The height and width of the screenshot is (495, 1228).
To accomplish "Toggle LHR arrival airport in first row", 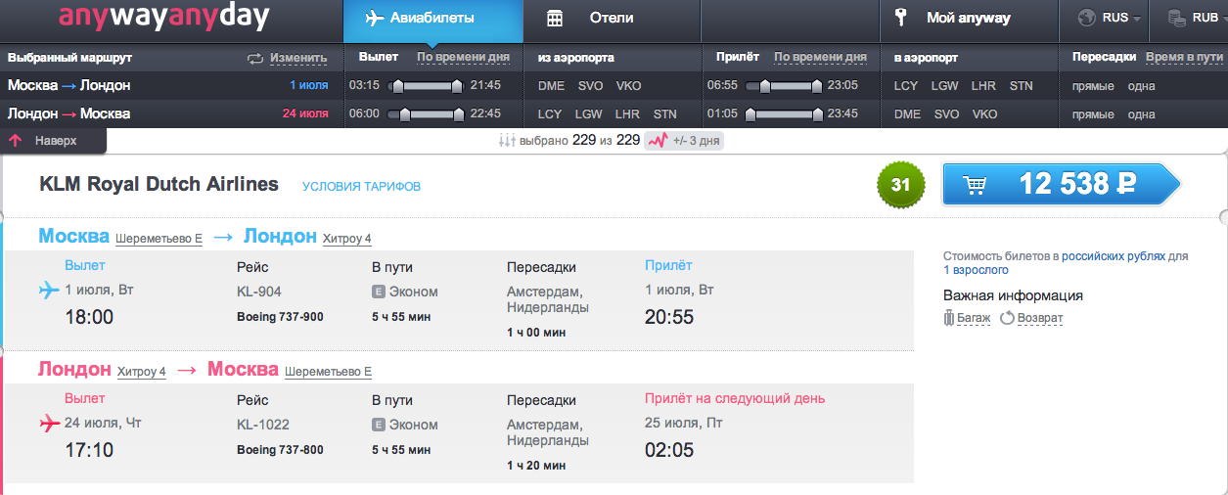I will [983, 86].
